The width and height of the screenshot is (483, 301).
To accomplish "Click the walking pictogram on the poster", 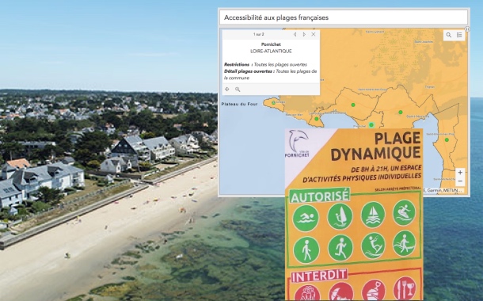I will [x=306, y=250].
